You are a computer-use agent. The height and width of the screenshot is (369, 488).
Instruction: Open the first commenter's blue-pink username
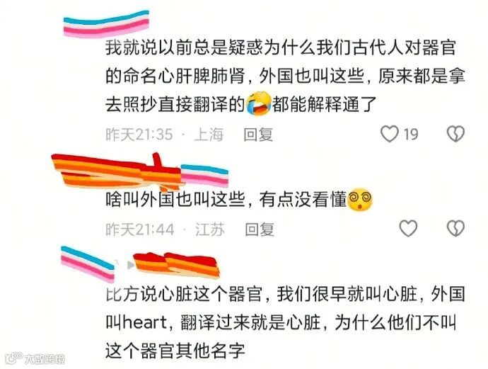click(x=106, y=24)
